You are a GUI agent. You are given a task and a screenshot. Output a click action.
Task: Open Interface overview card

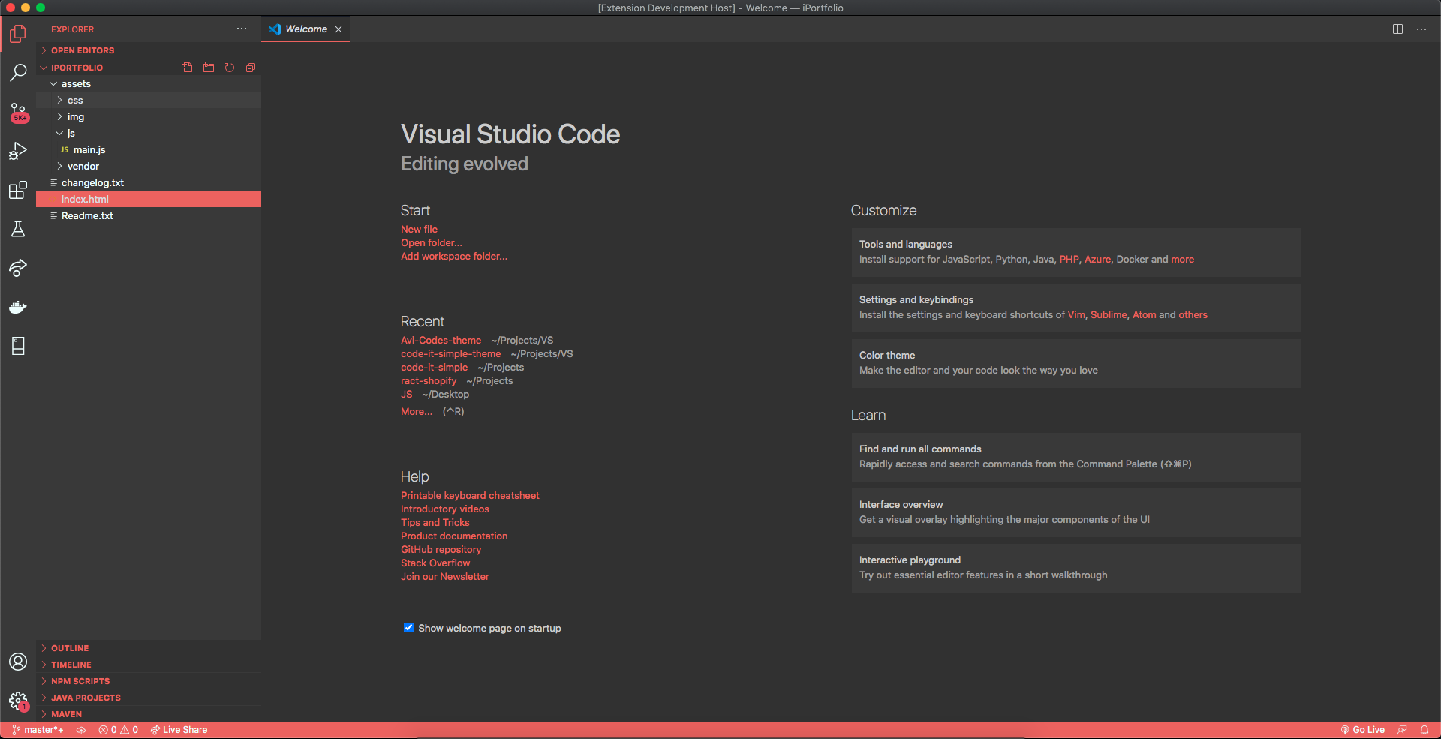click(x=1075, y=512)
